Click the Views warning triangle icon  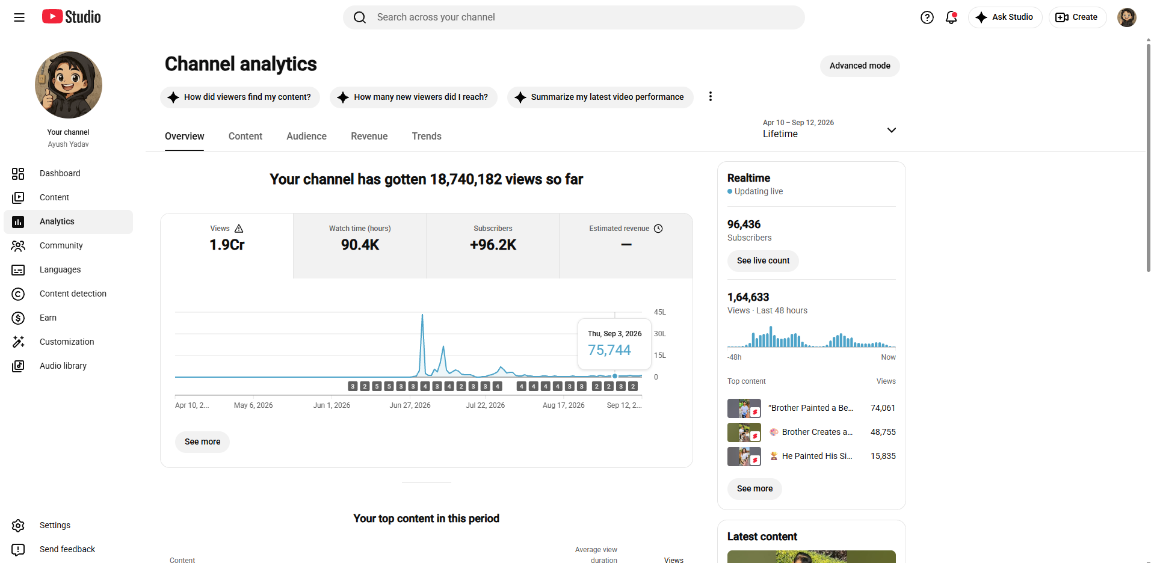[239, 229]
